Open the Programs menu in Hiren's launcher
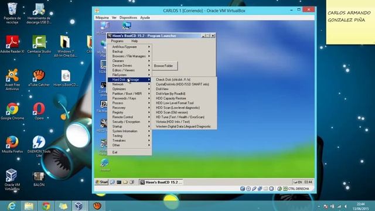Image resolution: width=375 pixels, height=211 pixels. (117, 41)
